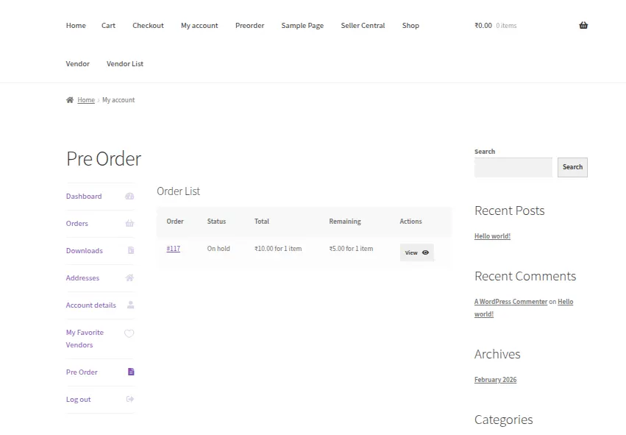Open order number #117 link
The image size is (626, 435).
tap(173, 249)
